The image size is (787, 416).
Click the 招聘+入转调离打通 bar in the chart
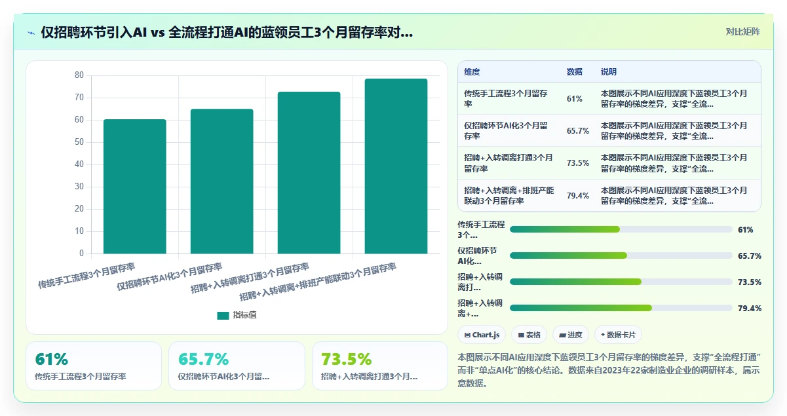click(309, 172)
